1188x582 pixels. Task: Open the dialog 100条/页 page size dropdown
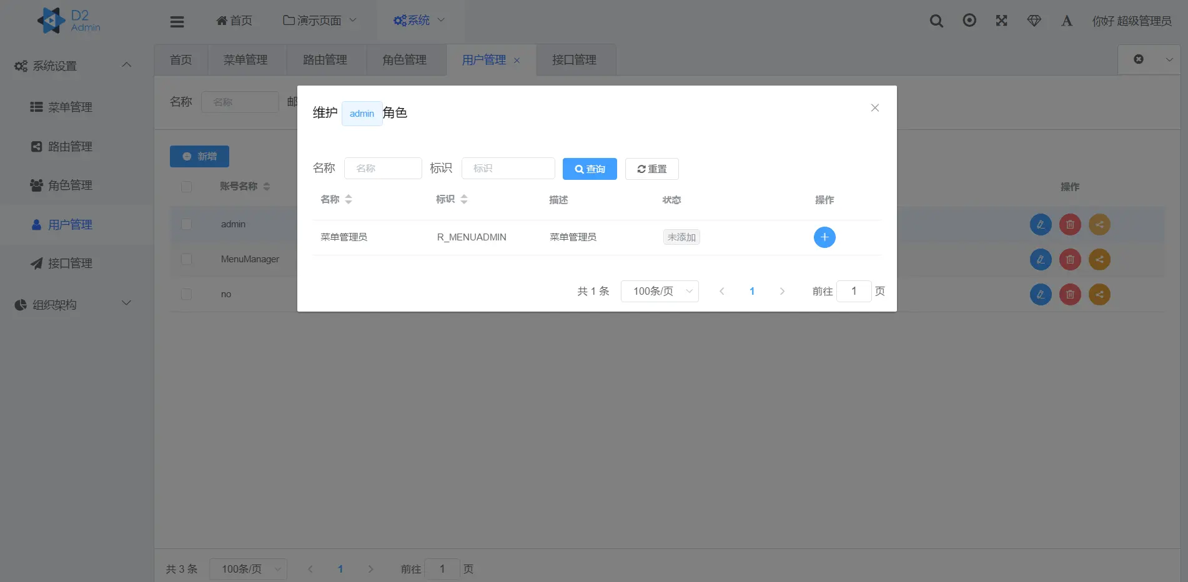pyautogui.click(x=660, y=292)
